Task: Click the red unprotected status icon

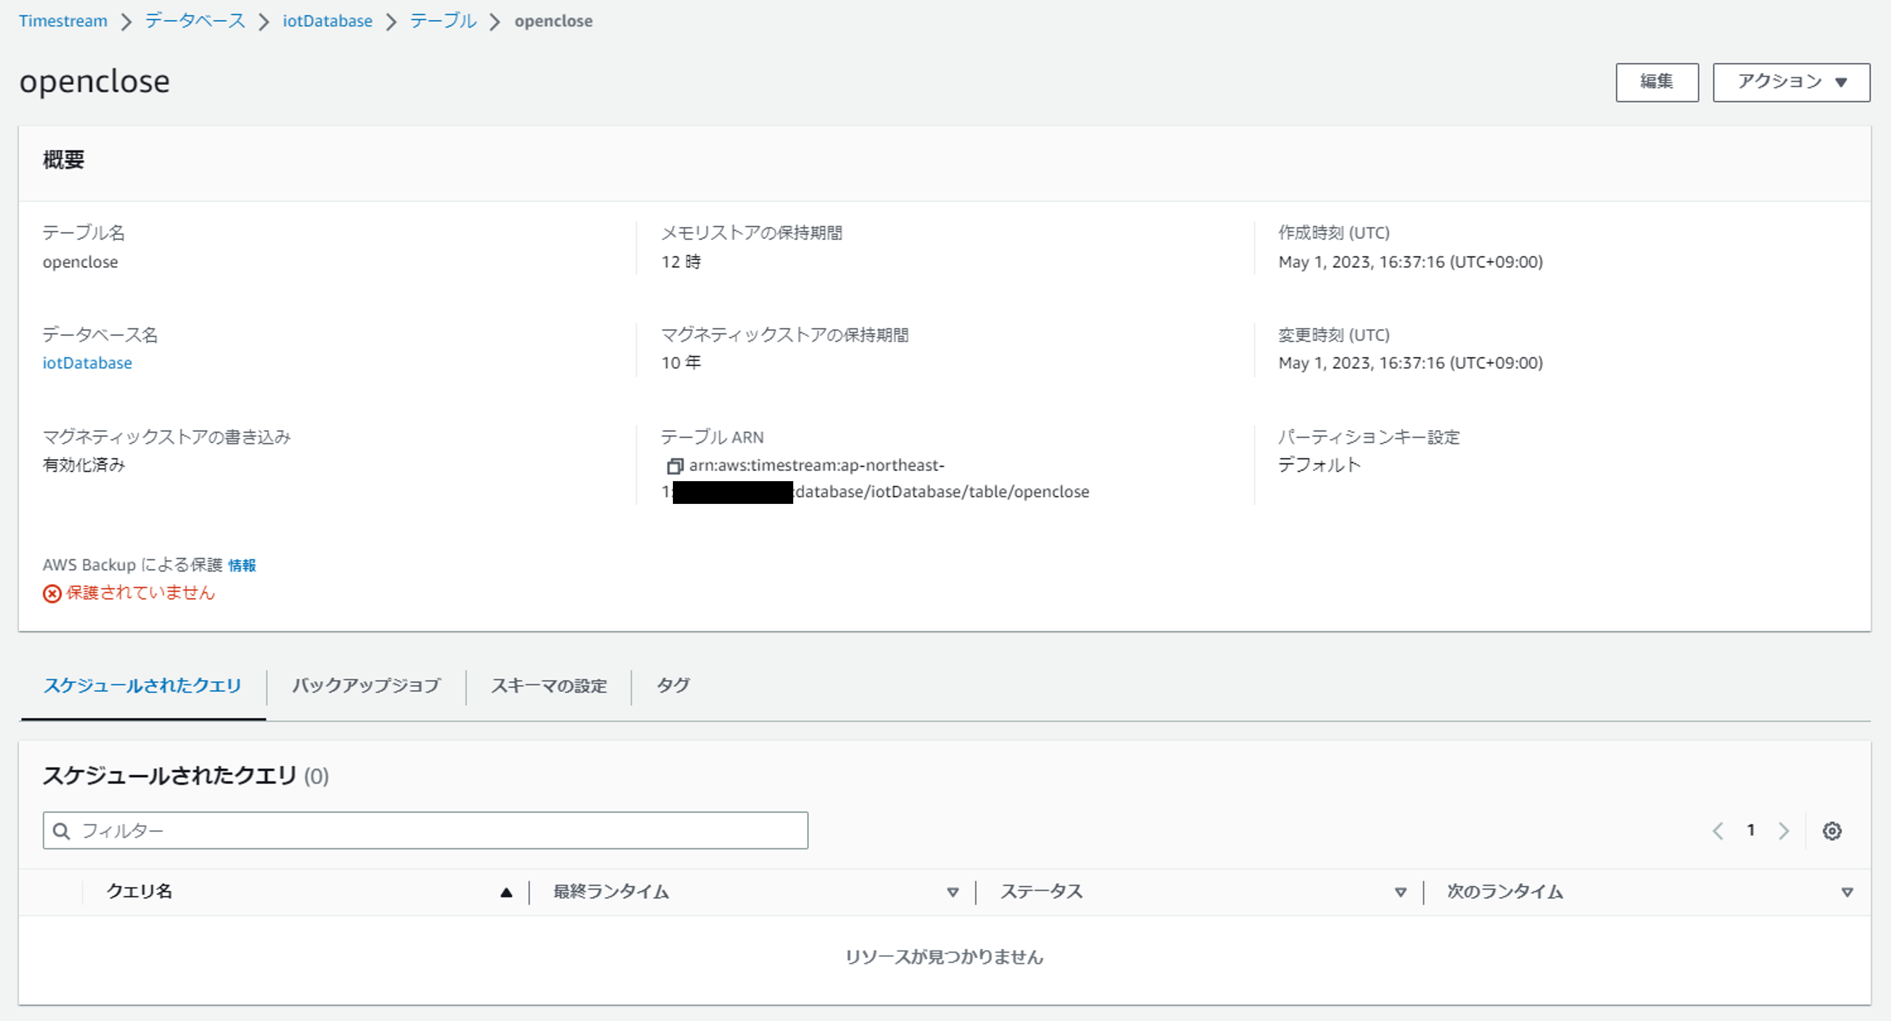Action: point(52,593)
